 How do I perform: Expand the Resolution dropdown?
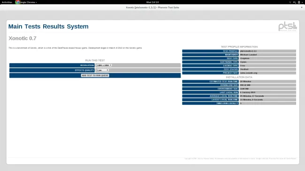point(104,65)
